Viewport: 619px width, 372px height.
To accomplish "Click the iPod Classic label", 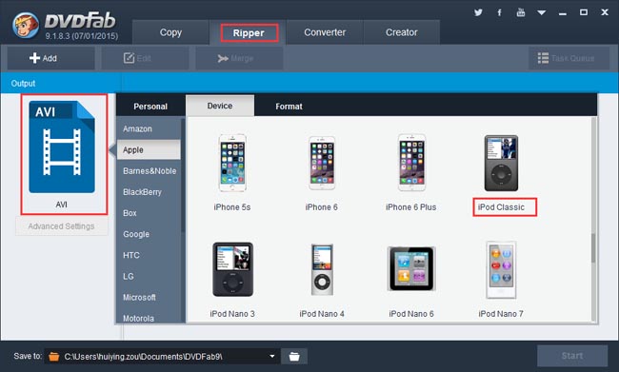I will pos(501,207).
